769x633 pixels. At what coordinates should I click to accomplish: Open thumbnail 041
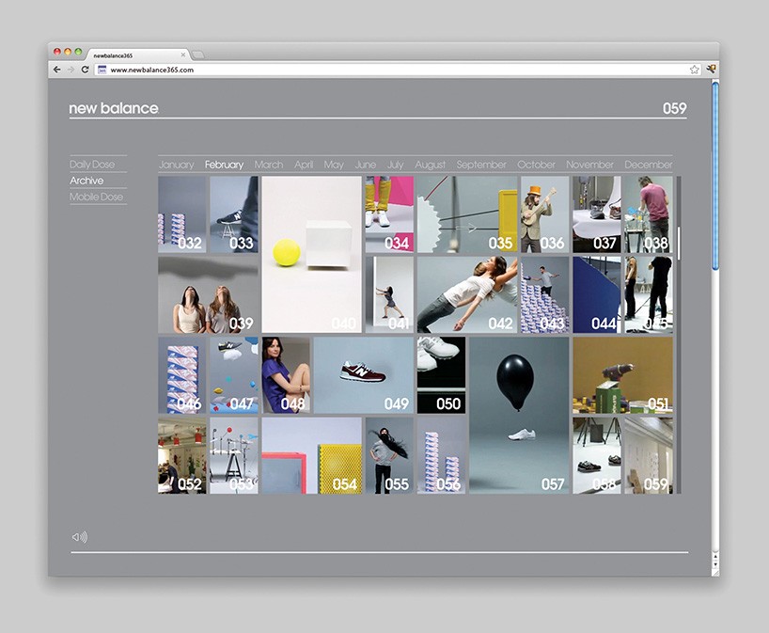point(389,295)
